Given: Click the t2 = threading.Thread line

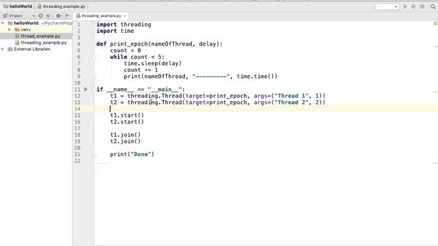Looking at the screenshot, I should [x=218, y=102].
